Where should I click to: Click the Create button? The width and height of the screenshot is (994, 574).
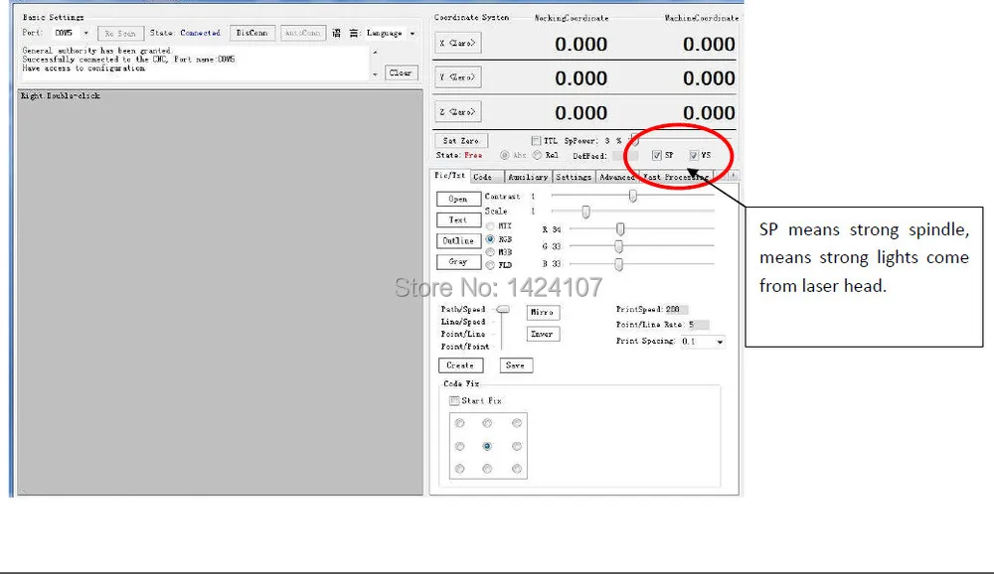tap(460, 365)
